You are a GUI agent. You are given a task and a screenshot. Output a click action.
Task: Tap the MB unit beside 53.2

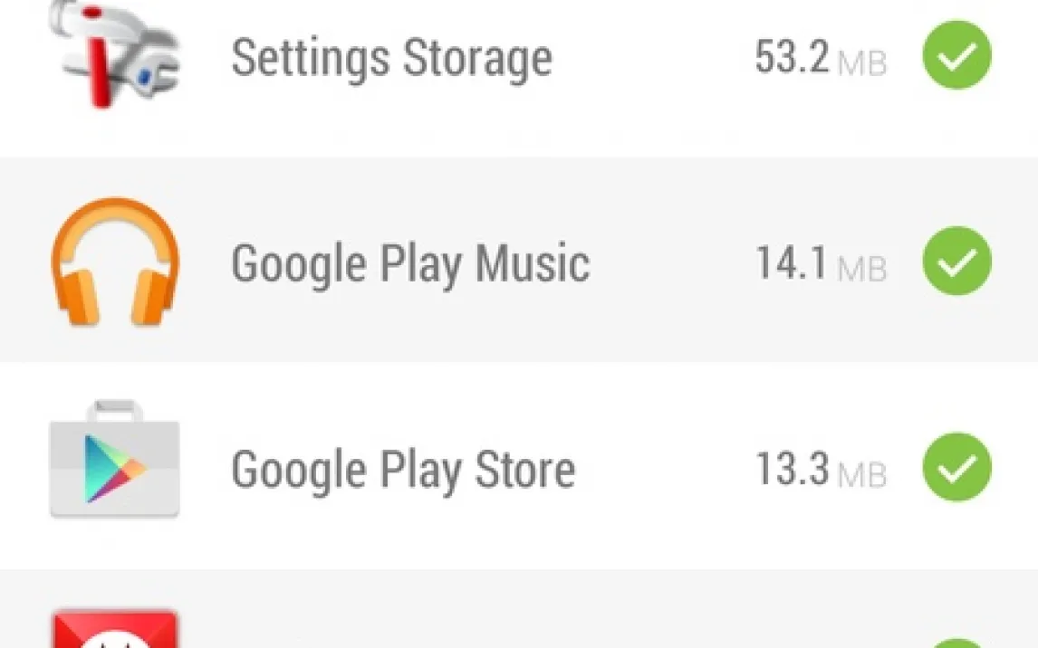click(861, 63)
